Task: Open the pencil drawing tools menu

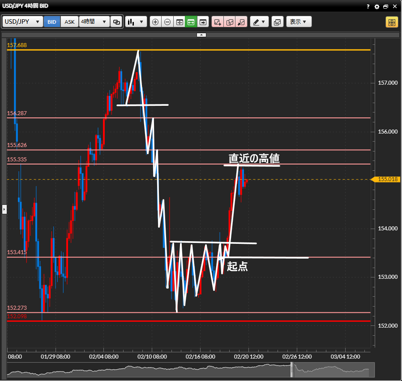Action: (x=259, y=22)
